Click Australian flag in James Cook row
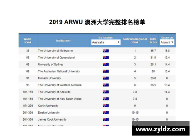 106,119
